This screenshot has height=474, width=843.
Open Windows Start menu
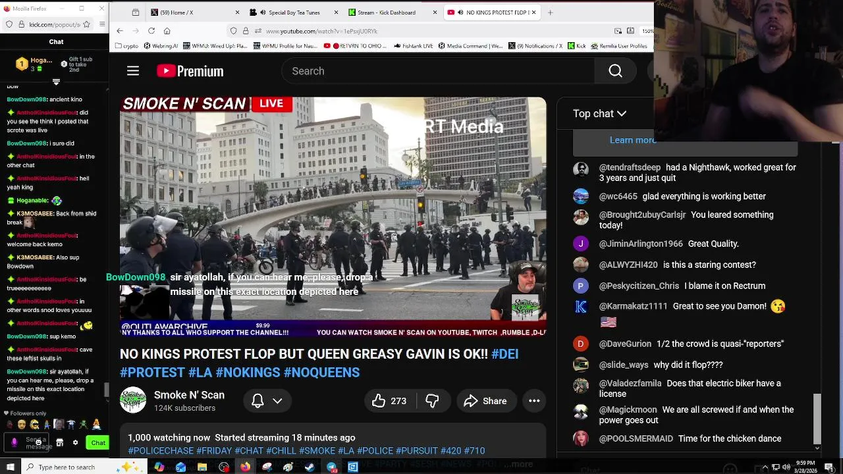pyautogui.click(x=10, y=467)
